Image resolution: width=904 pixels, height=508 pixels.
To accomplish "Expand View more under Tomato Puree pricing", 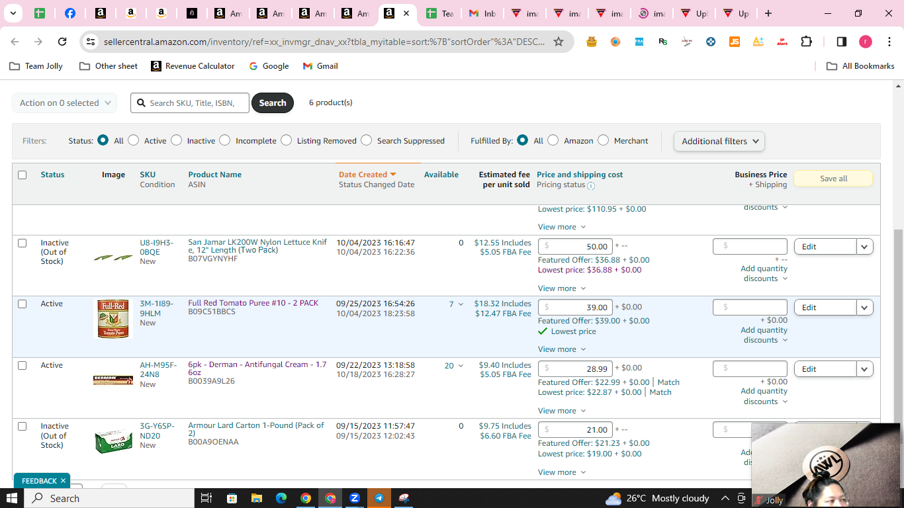I will click(562, 349).
